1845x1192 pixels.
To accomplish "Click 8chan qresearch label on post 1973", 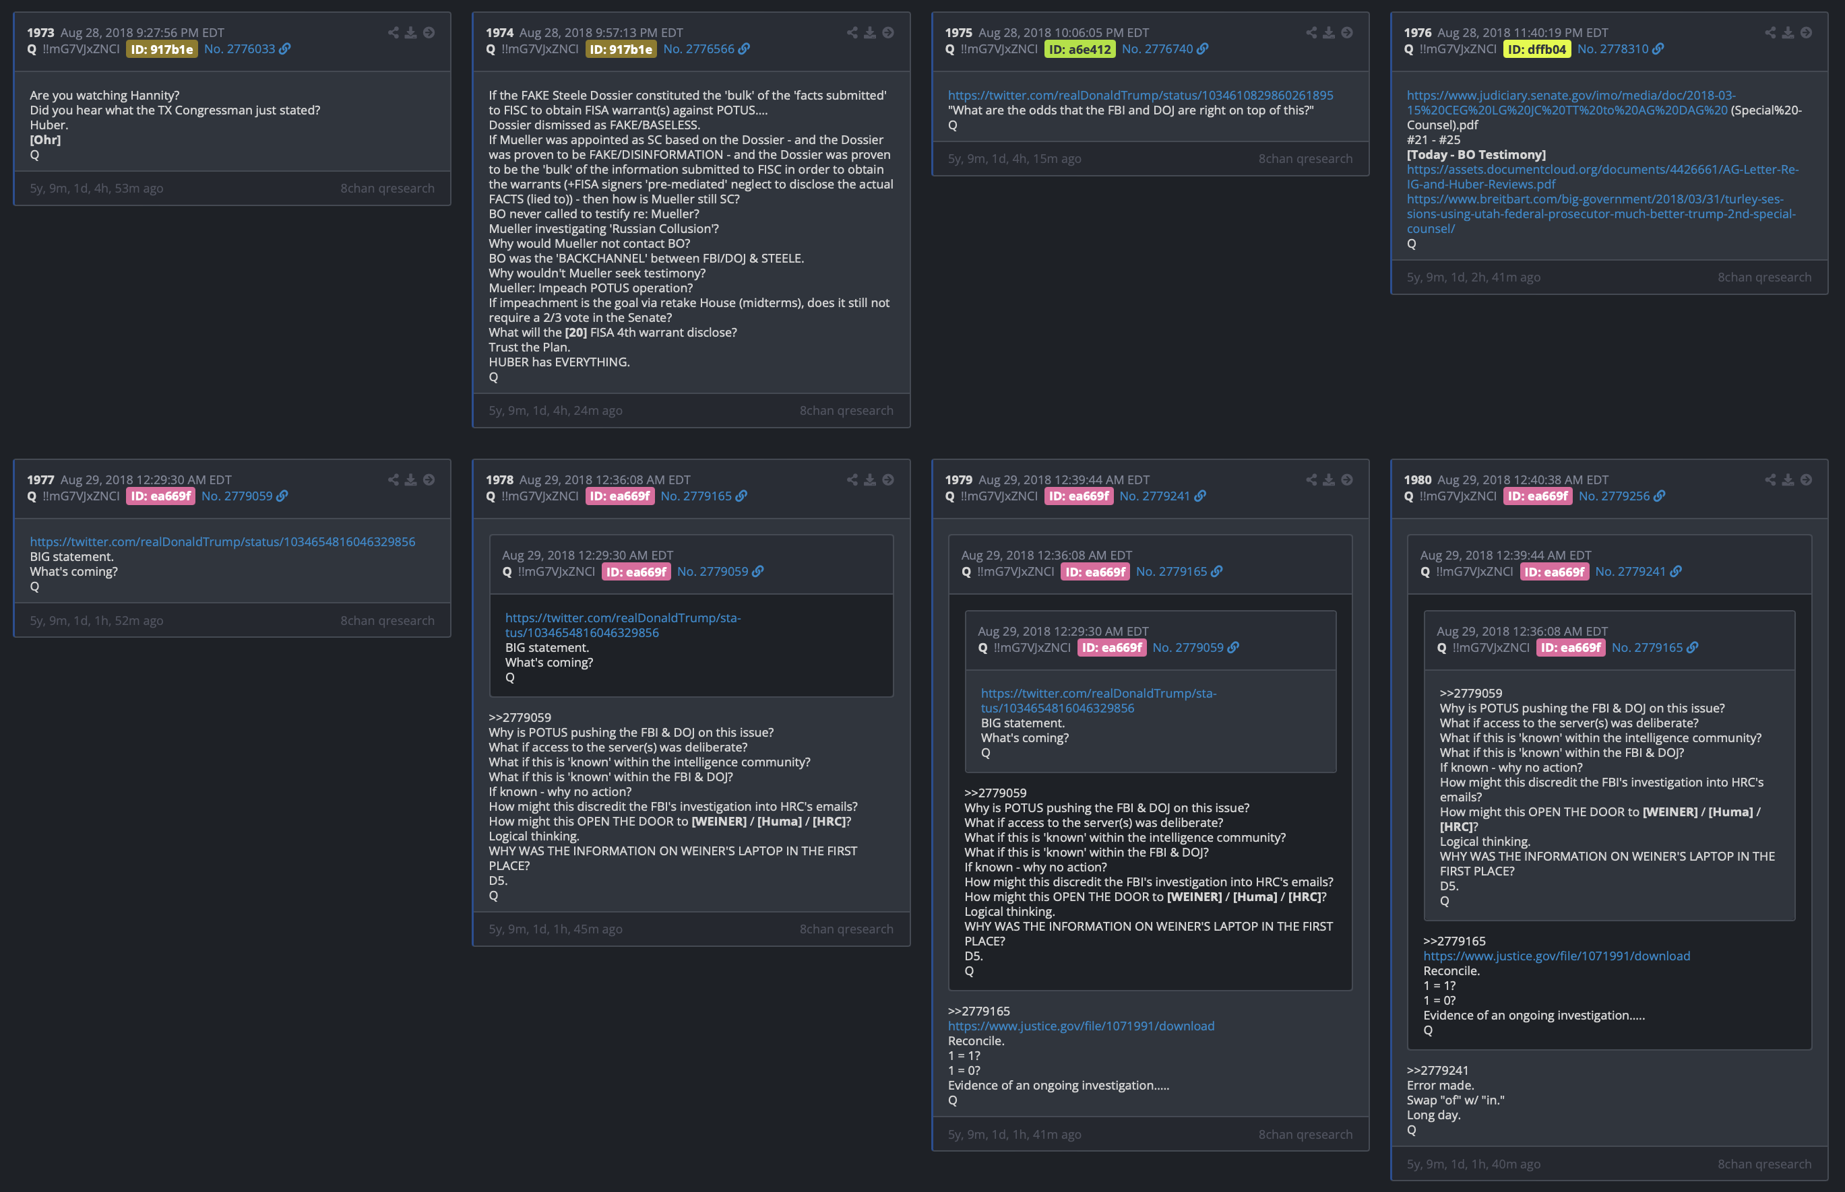I will [x=387, y=188].
